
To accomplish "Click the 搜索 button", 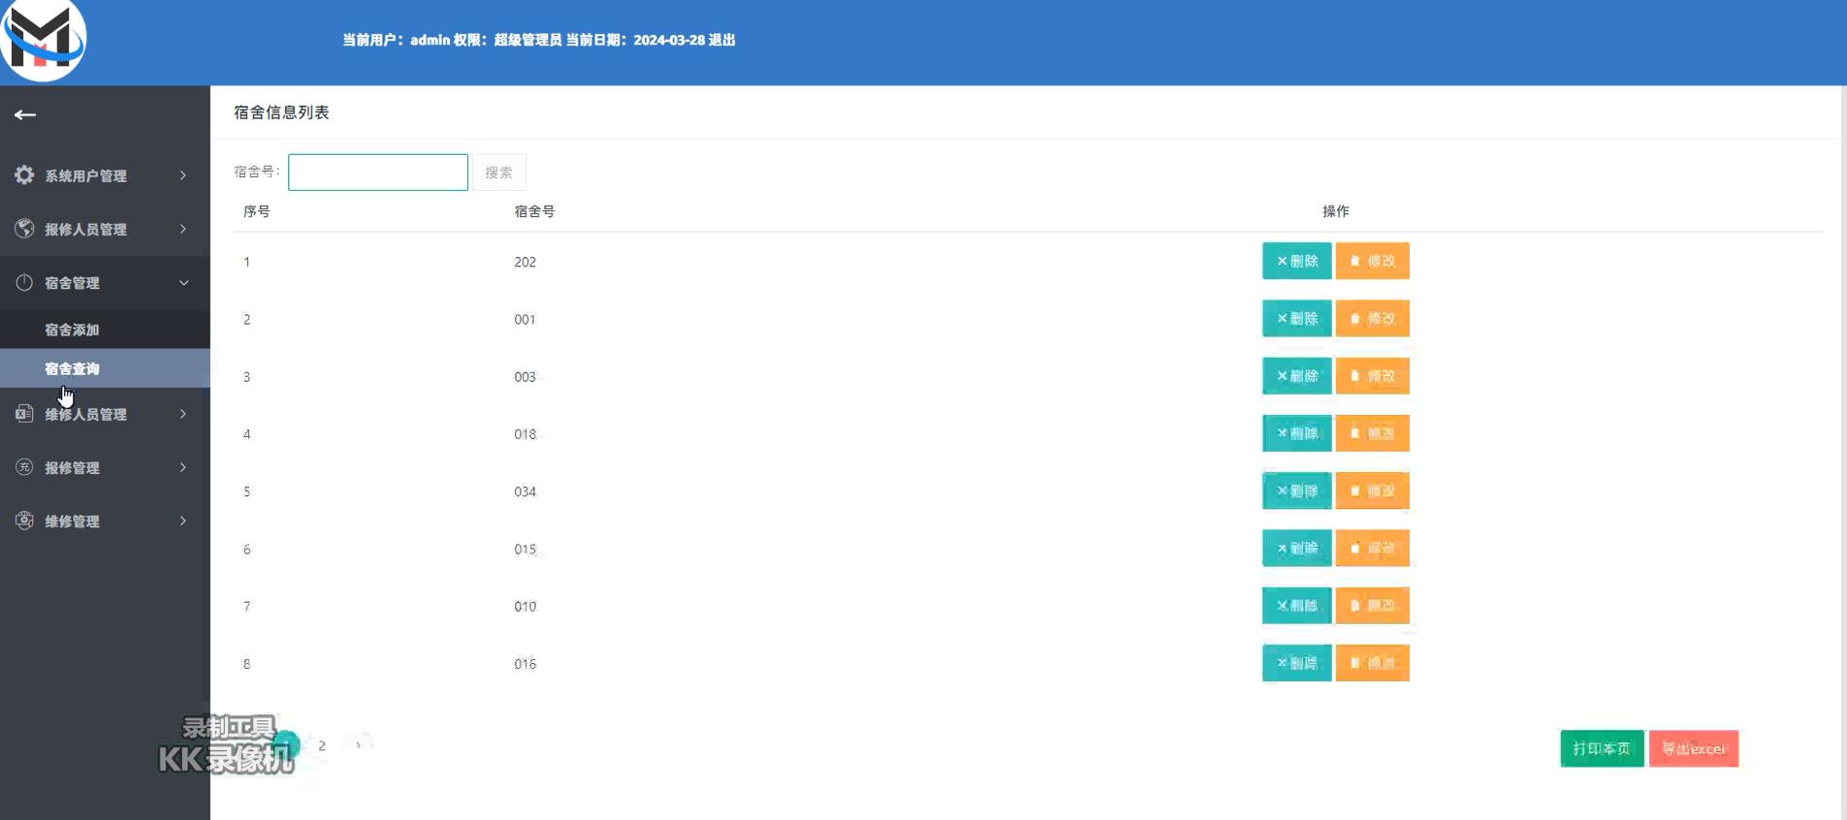I will coord(498,173).
